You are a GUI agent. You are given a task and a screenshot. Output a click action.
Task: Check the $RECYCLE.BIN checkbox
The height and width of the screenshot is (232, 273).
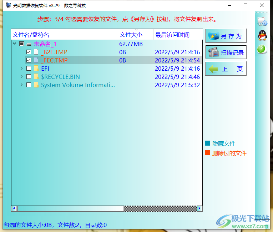[x=29, y=76]
